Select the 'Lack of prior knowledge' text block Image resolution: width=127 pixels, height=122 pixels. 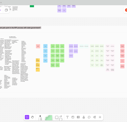tap(15, 81)
